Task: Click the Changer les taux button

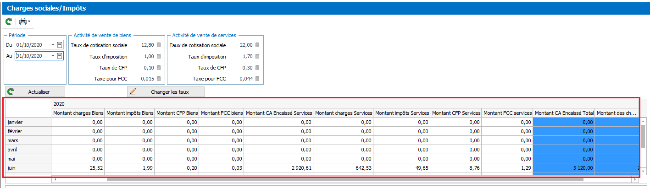Action: coord(166,91)
